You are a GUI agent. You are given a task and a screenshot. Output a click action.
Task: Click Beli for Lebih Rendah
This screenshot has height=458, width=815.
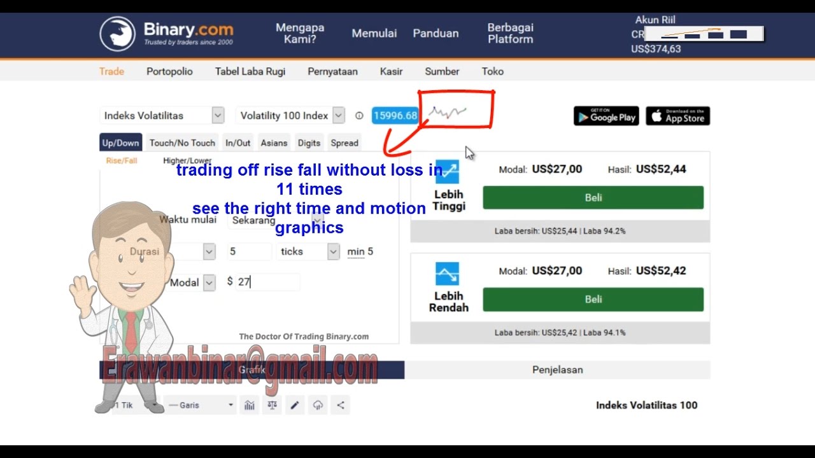pyautogui.click(x=593, y=299)
